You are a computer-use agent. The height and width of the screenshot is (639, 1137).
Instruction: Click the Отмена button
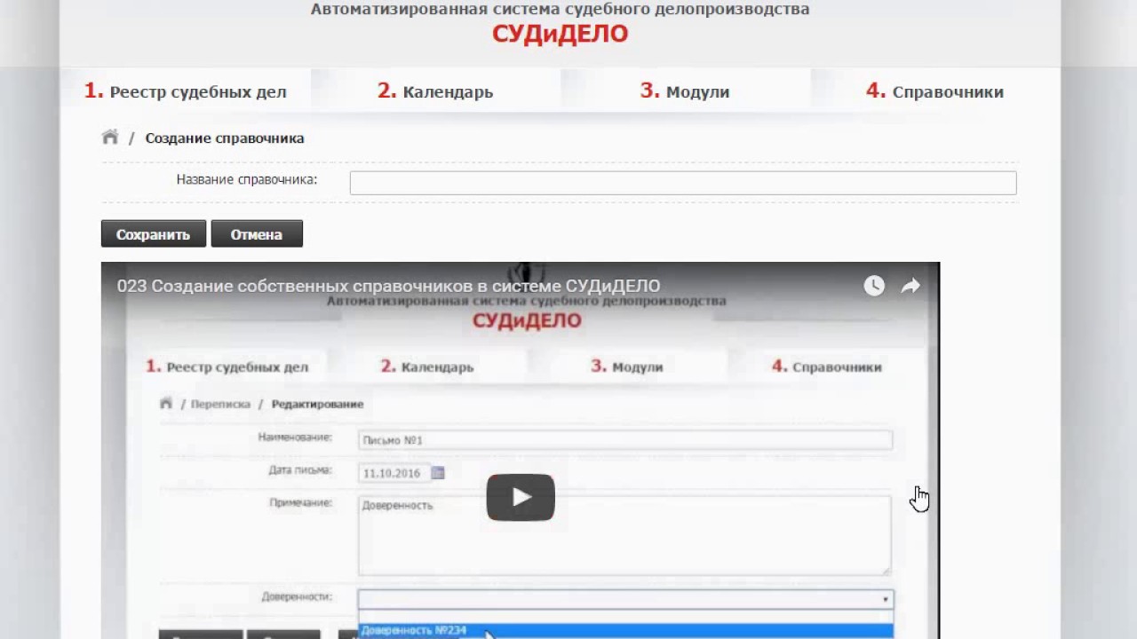tap(256, 233)
